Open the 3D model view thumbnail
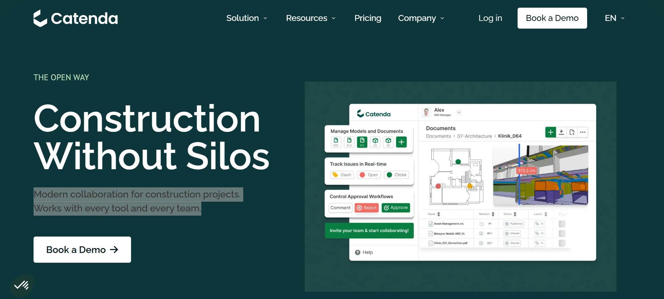Image resolution: width=664 pixels, height=299 pixels. [541, 175]
